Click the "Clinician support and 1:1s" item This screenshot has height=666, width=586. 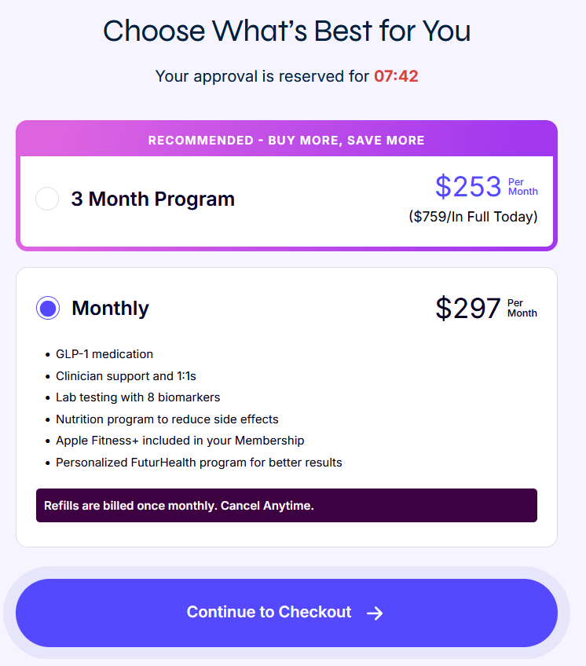pyautogui.click(x=126, y=376)
